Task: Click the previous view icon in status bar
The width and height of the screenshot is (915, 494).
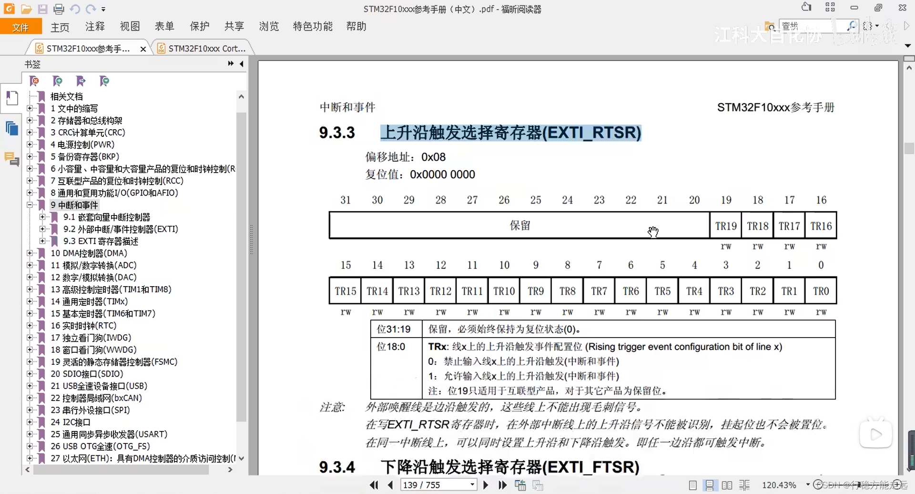Action: coord(520,485)
